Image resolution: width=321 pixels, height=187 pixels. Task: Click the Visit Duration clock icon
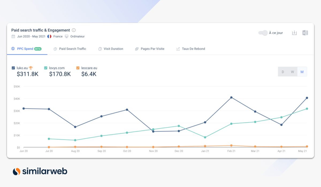pyautogui.click(x=100, y=49)
